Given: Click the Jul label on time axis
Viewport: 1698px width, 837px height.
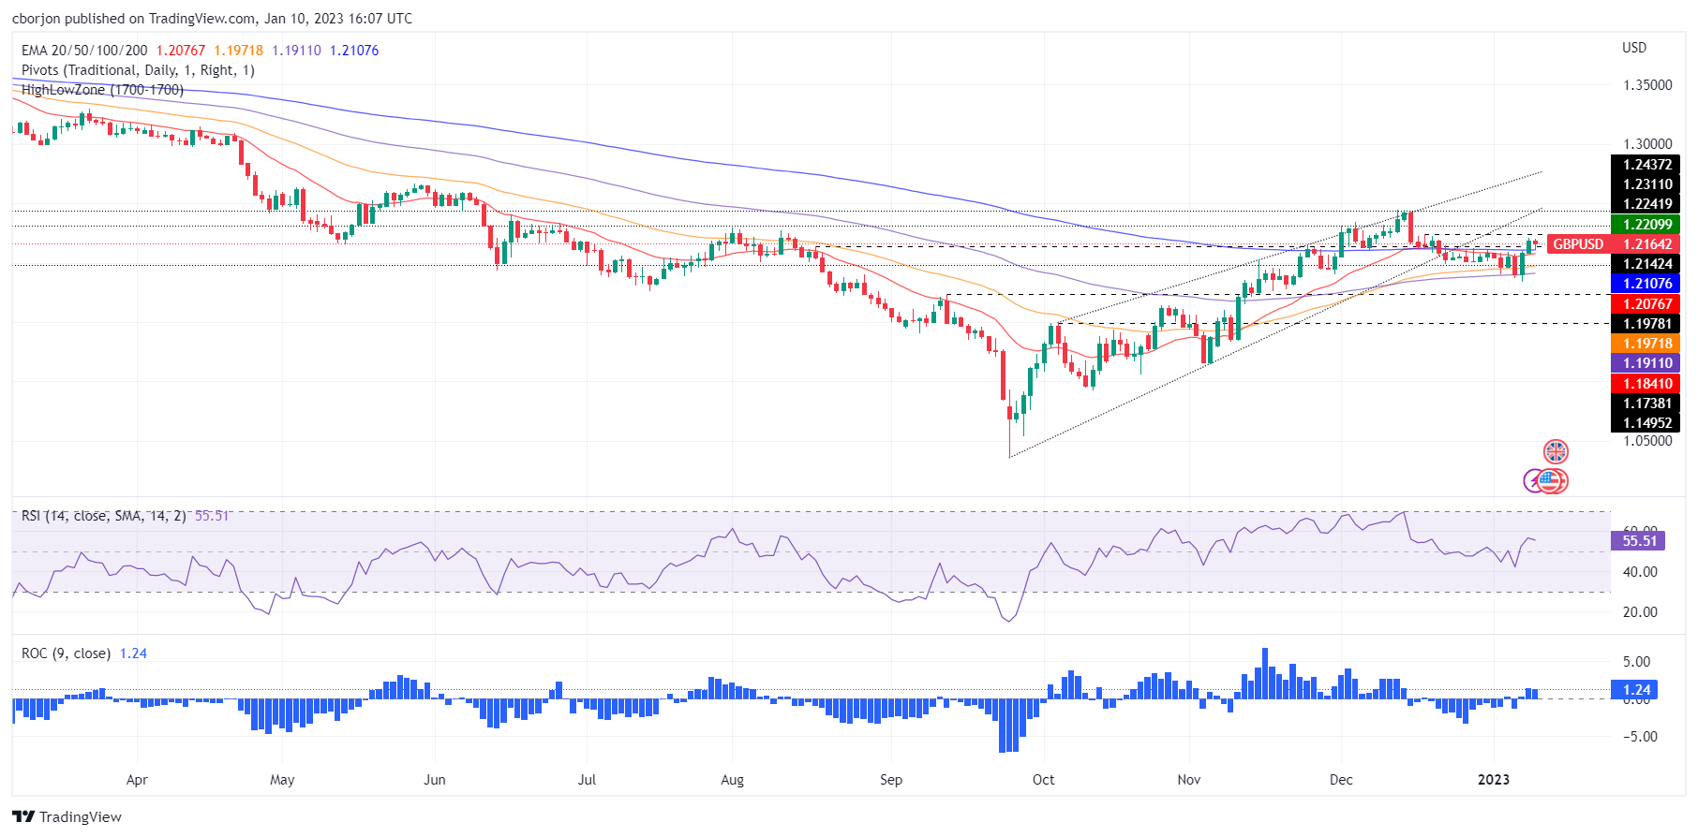Looking at the screenshot, I should tap(587, 780).
